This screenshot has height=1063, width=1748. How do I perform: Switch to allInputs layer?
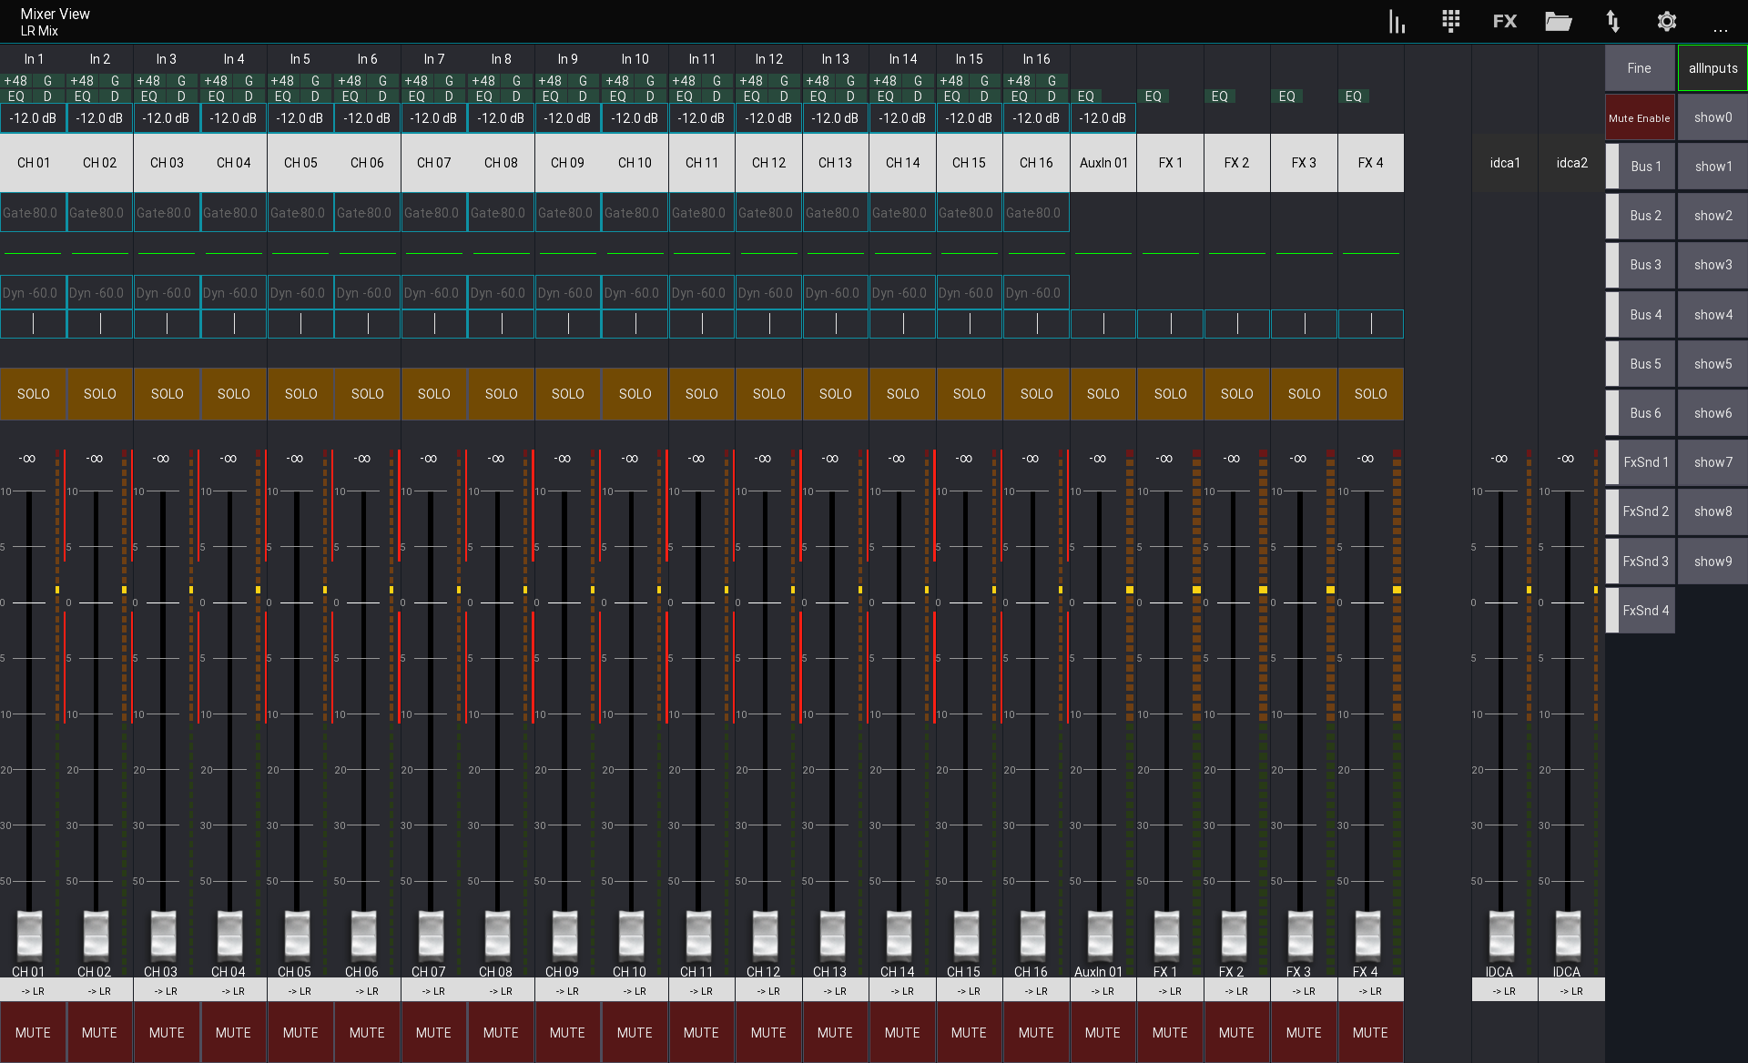pyautogui.click(x=1712, y=68)
